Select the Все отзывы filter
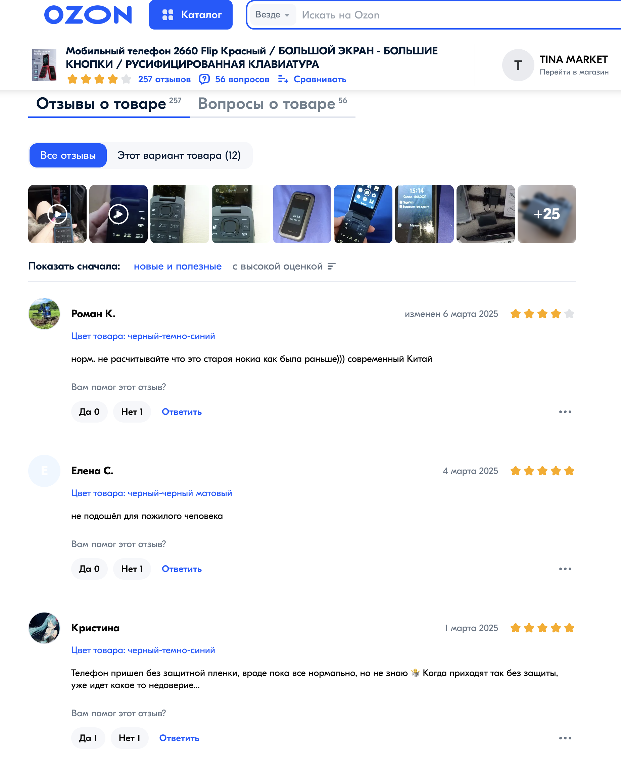Viewport: 621px width, 778px height. 68,155
